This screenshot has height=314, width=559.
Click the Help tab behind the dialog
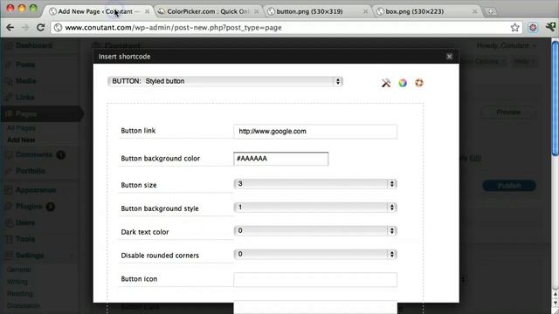(x=523, y=62)
